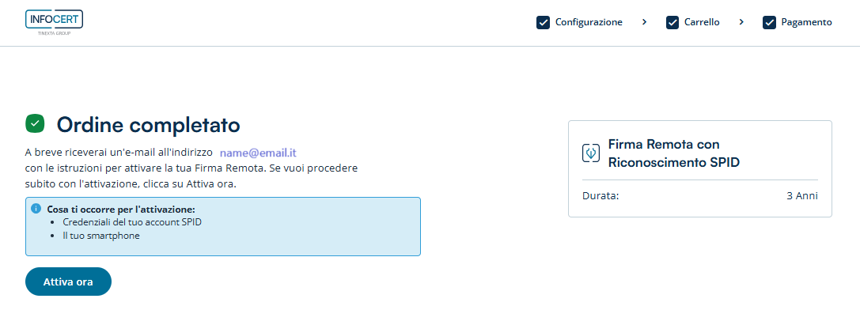Screen dimensions: 860x325
Task: Click the chevron before Pagamento
Action: coord(741,22)
